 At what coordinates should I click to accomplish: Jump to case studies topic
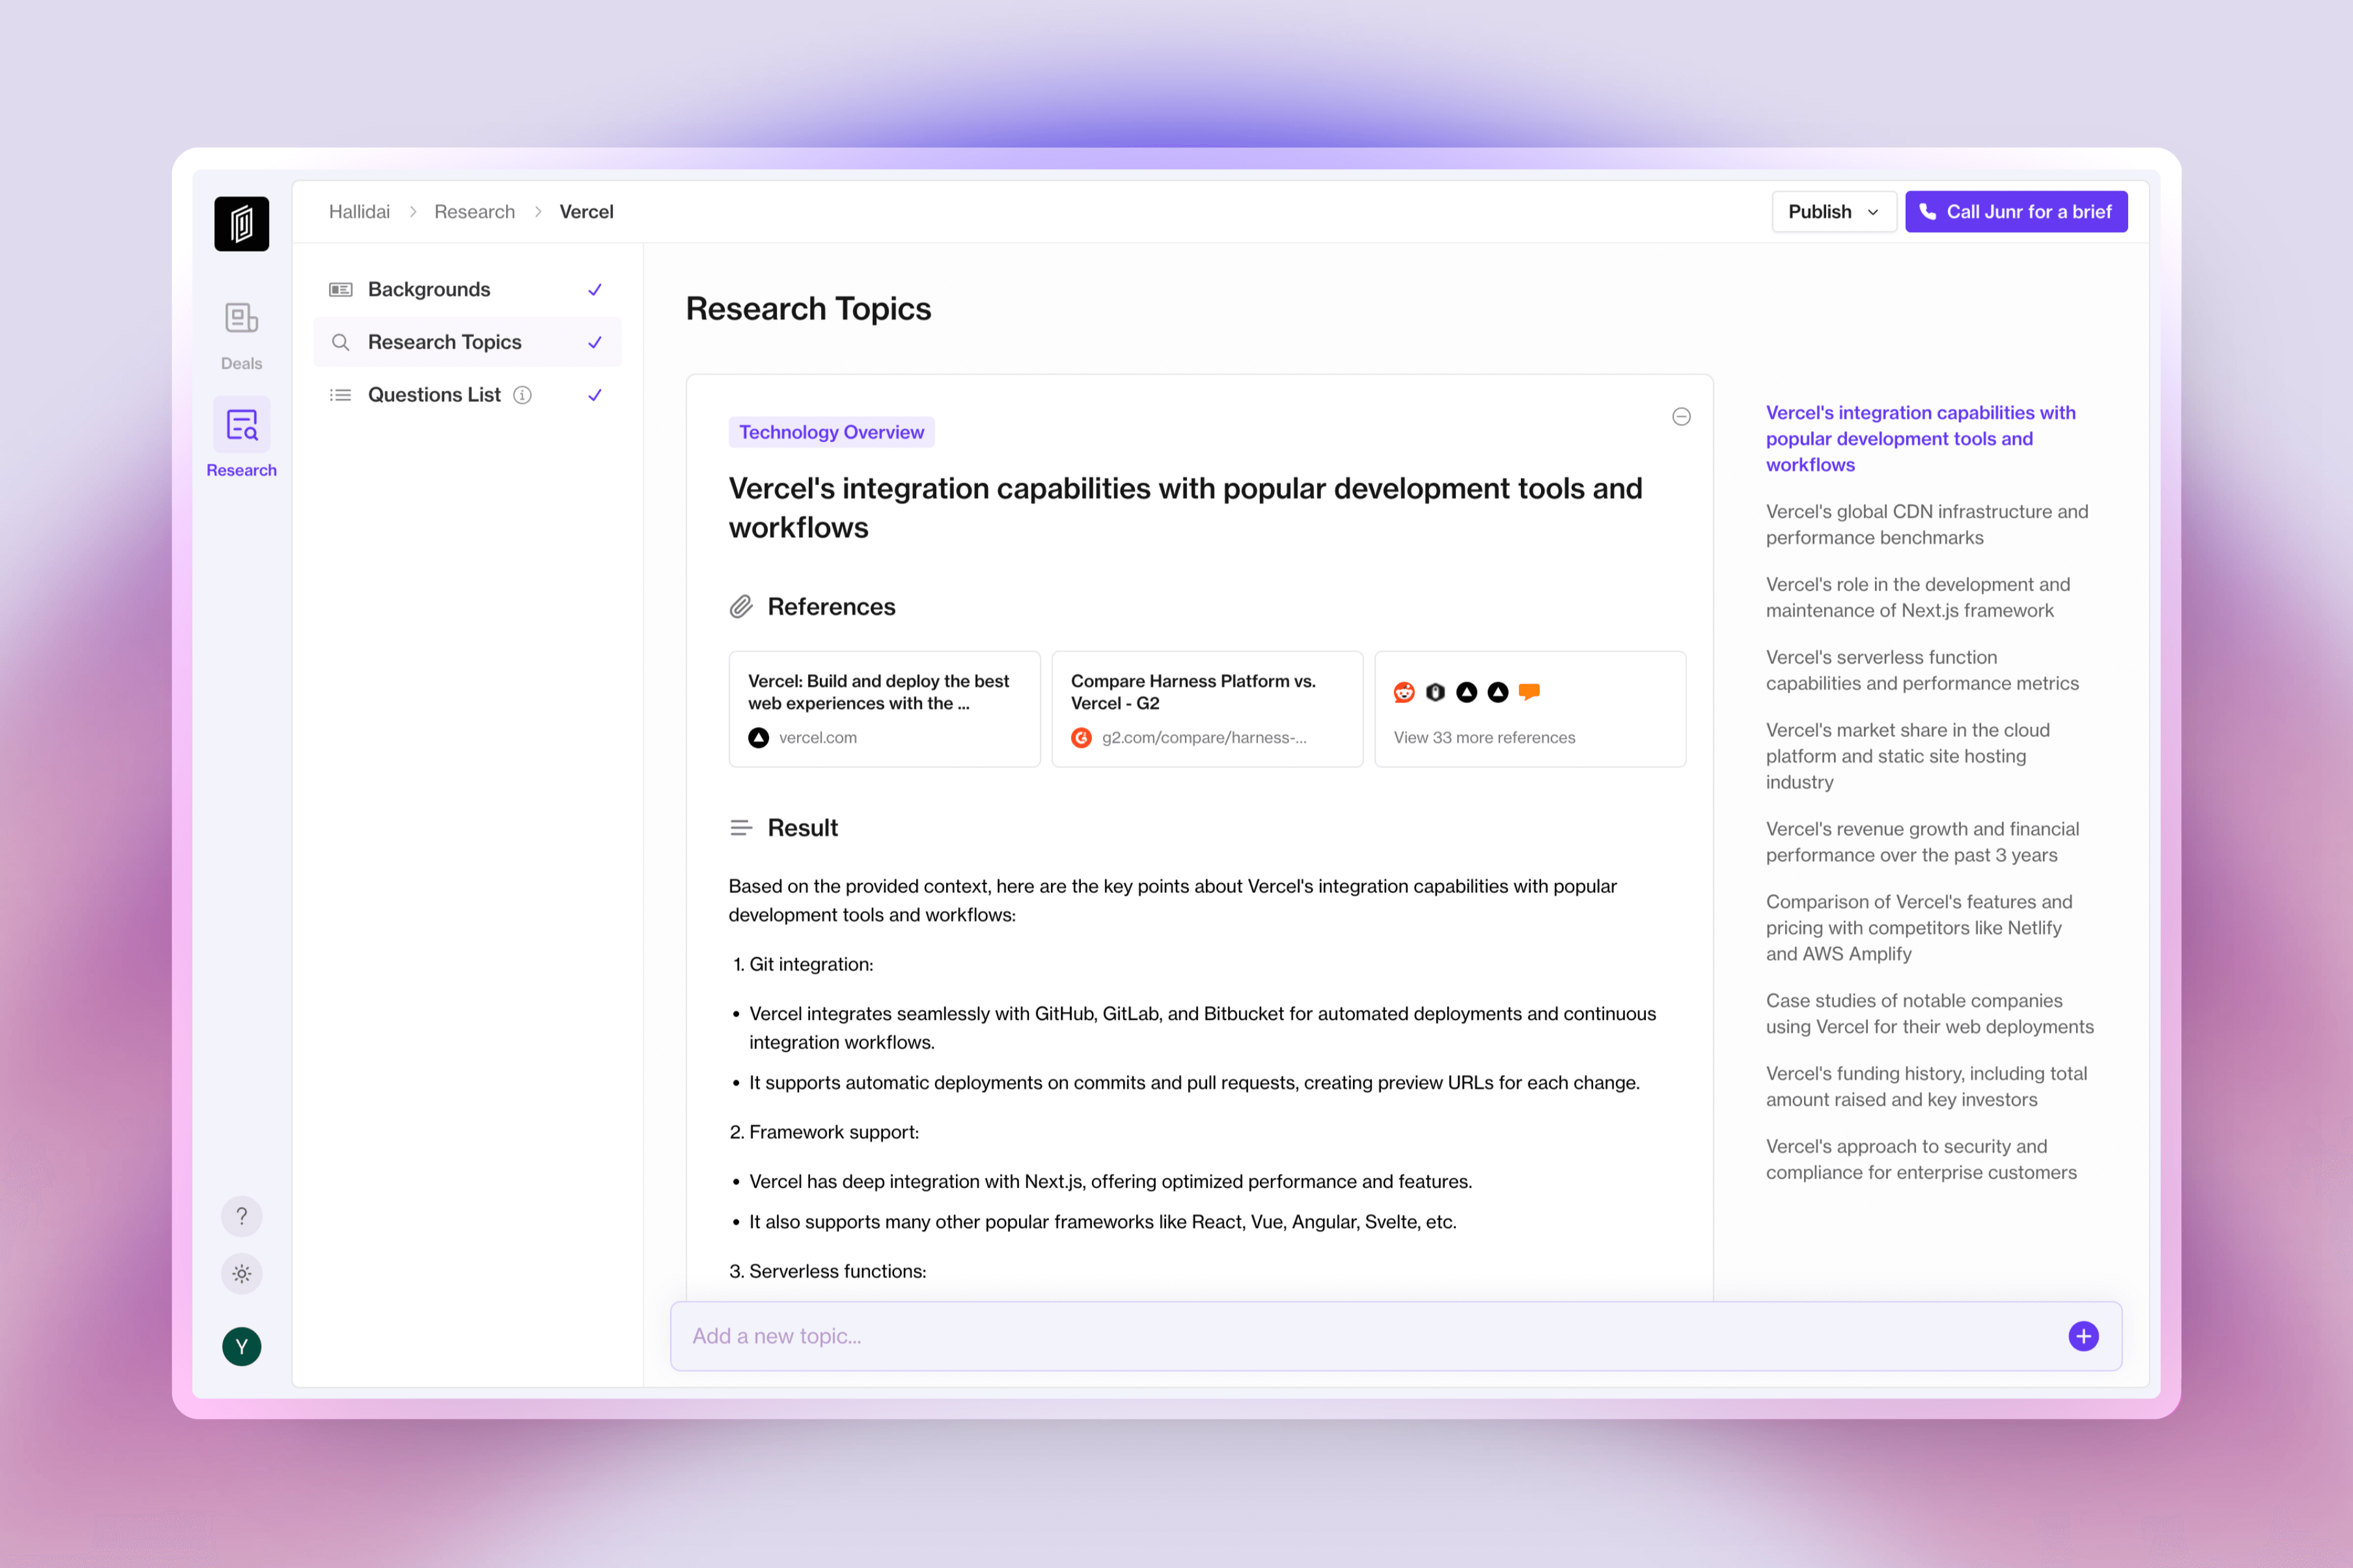1930,1014
